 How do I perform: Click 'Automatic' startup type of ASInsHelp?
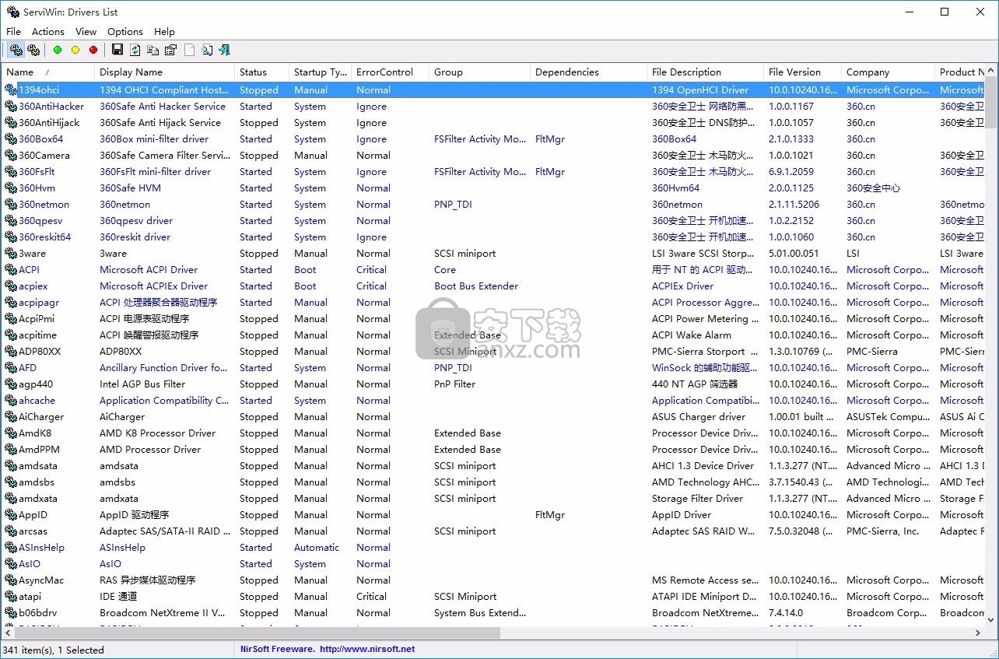[317, 548]
